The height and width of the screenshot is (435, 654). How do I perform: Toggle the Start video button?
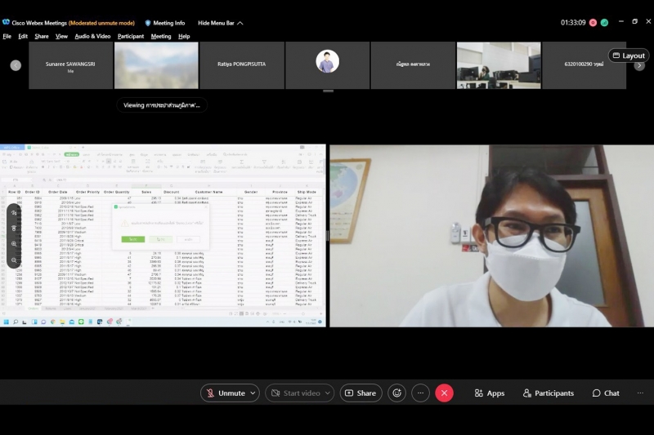[294, 393]
